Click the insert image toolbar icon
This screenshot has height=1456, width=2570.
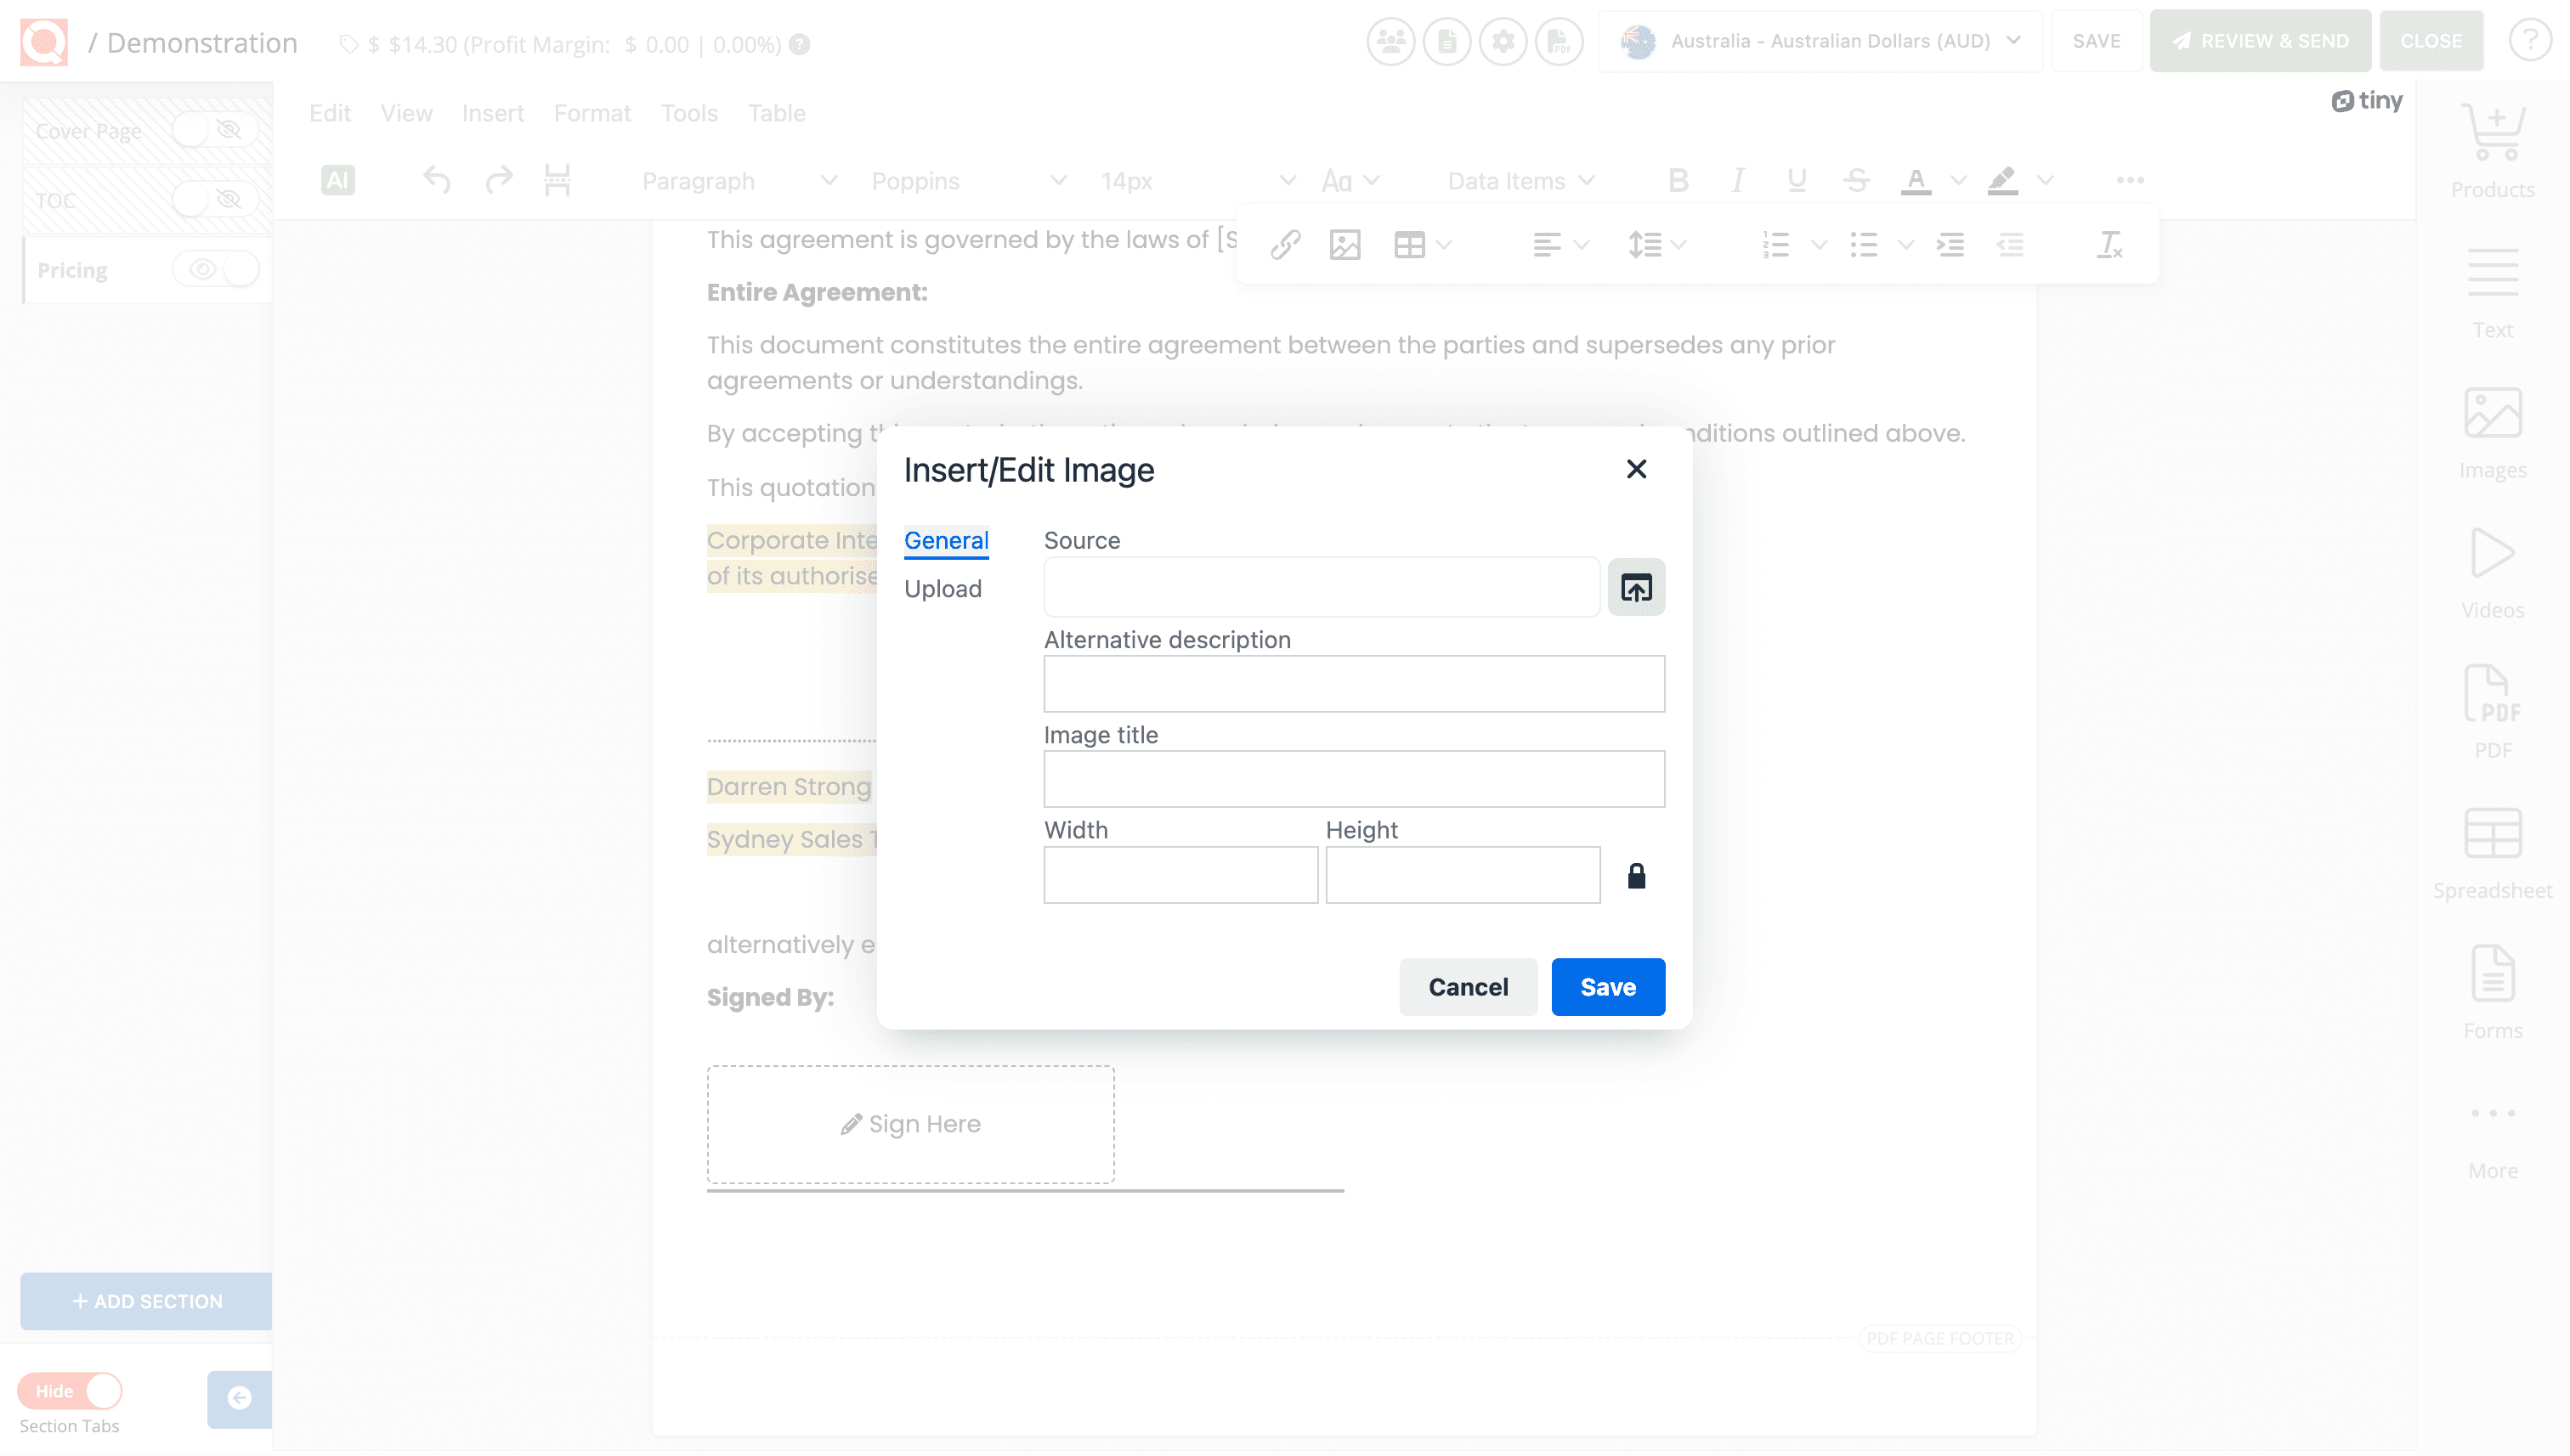point(1344,244)
